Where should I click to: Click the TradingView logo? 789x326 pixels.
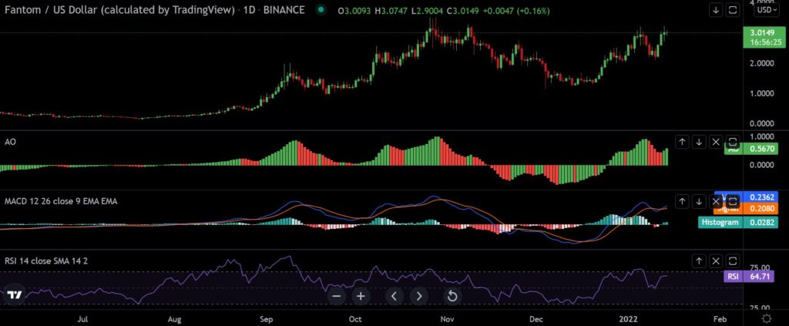point(14,295)
